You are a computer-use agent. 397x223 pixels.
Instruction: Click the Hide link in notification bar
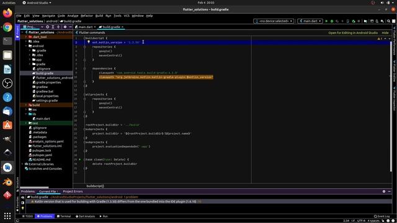point(385,33)
